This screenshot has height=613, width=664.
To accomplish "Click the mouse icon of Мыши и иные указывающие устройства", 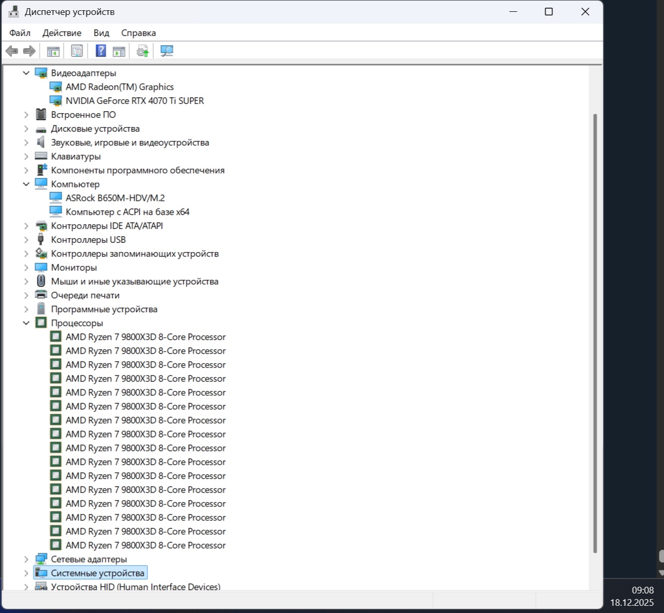I will pos(41,281).
